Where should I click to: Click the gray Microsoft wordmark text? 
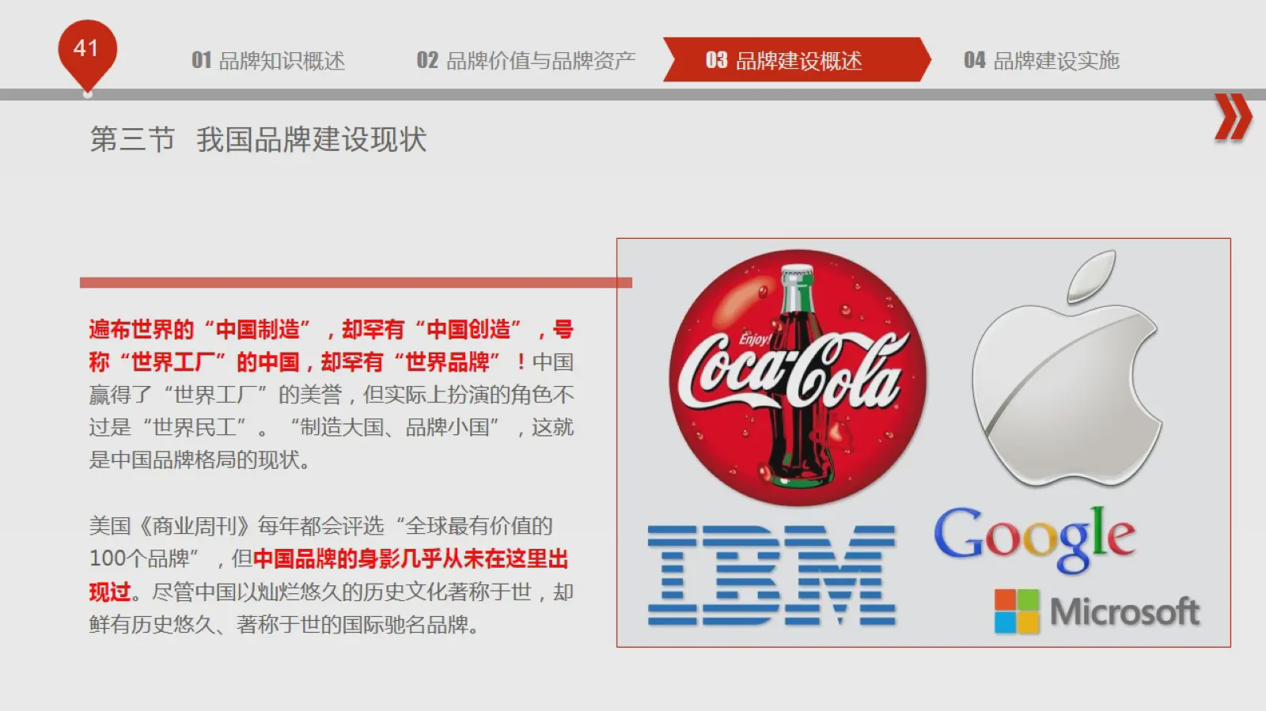tap(1124, 611)
